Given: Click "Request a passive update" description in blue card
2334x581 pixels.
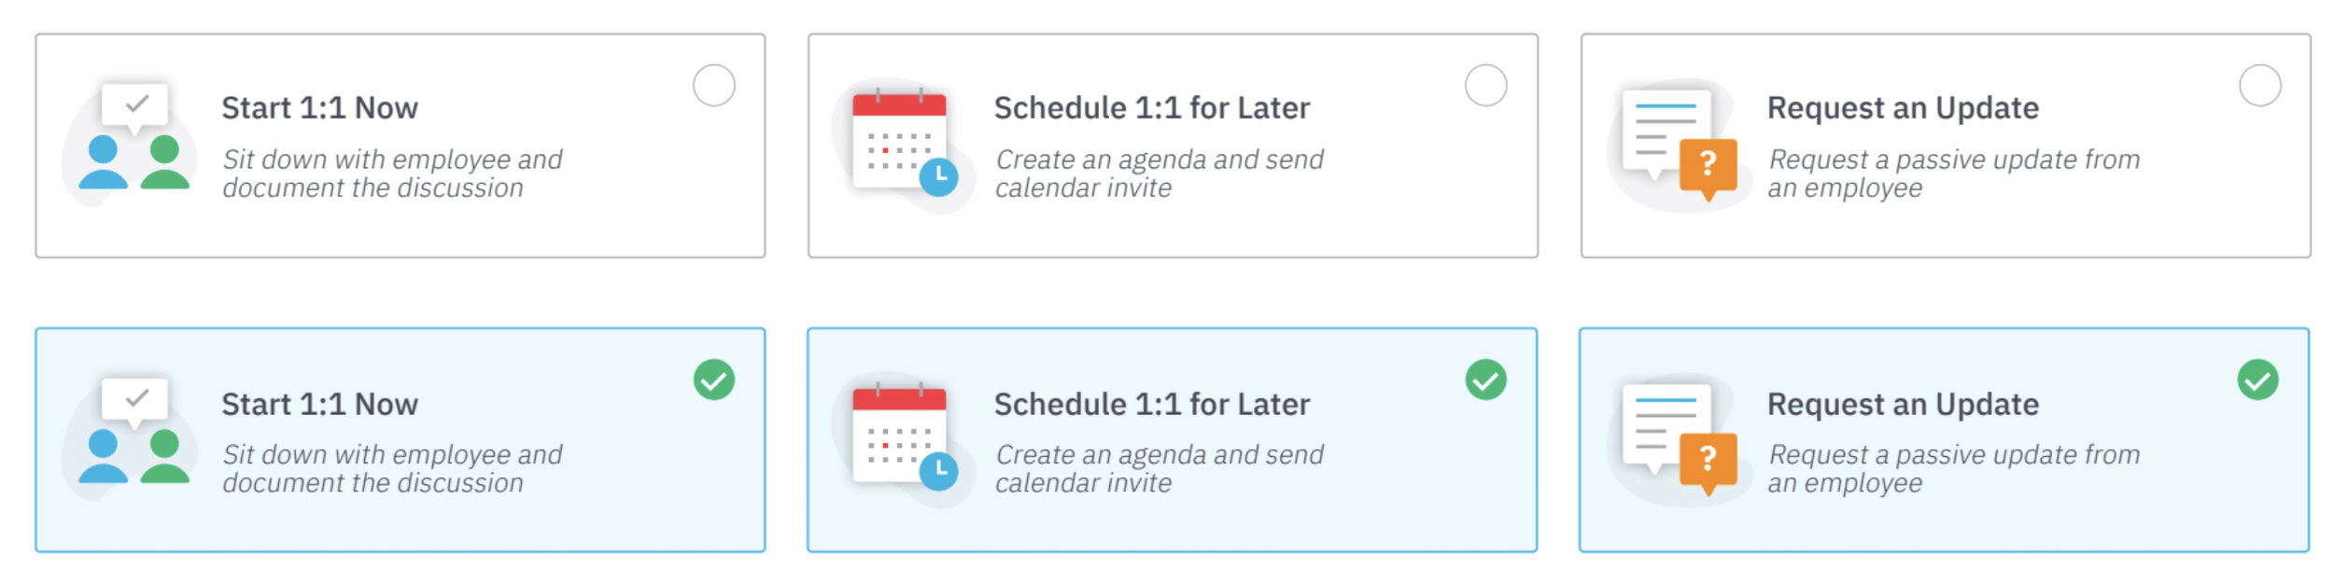Looking at the screenshot, I should click(1921, 455).
